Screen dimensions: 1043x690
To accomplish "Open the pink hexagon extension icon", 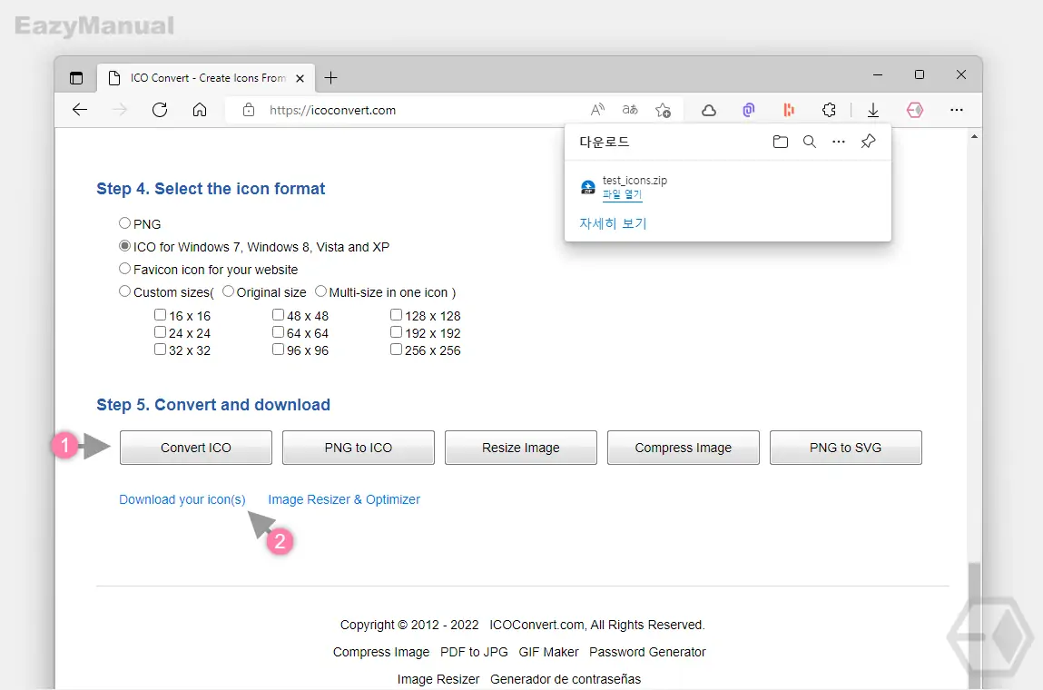I will (915, 110).
